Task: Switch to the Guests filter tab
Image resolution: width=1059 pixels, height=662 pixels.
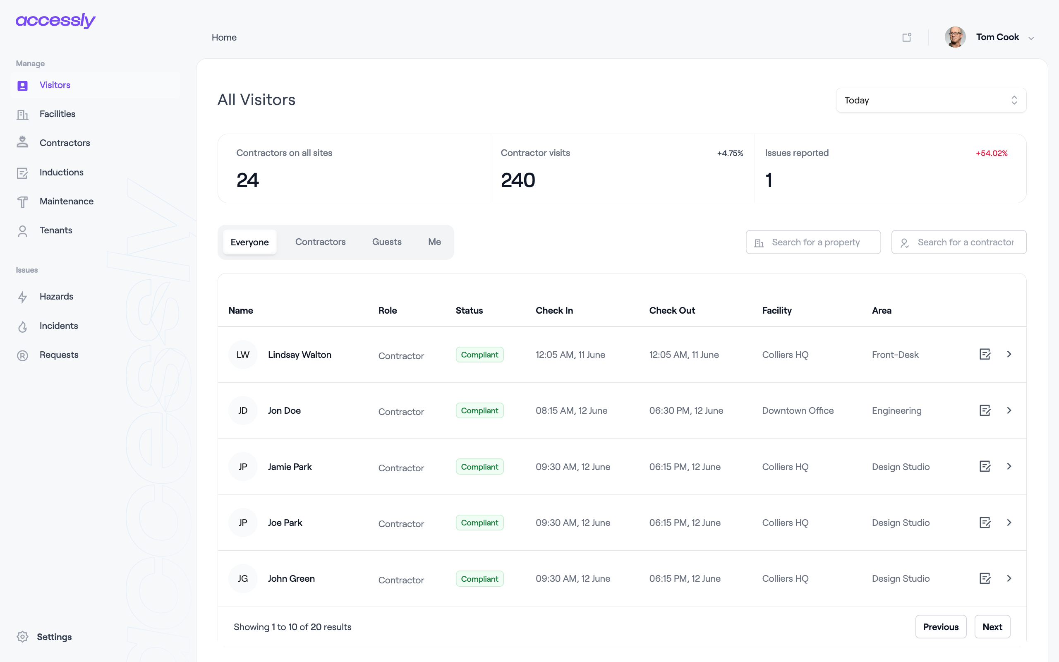Action: tap(387, 242)
